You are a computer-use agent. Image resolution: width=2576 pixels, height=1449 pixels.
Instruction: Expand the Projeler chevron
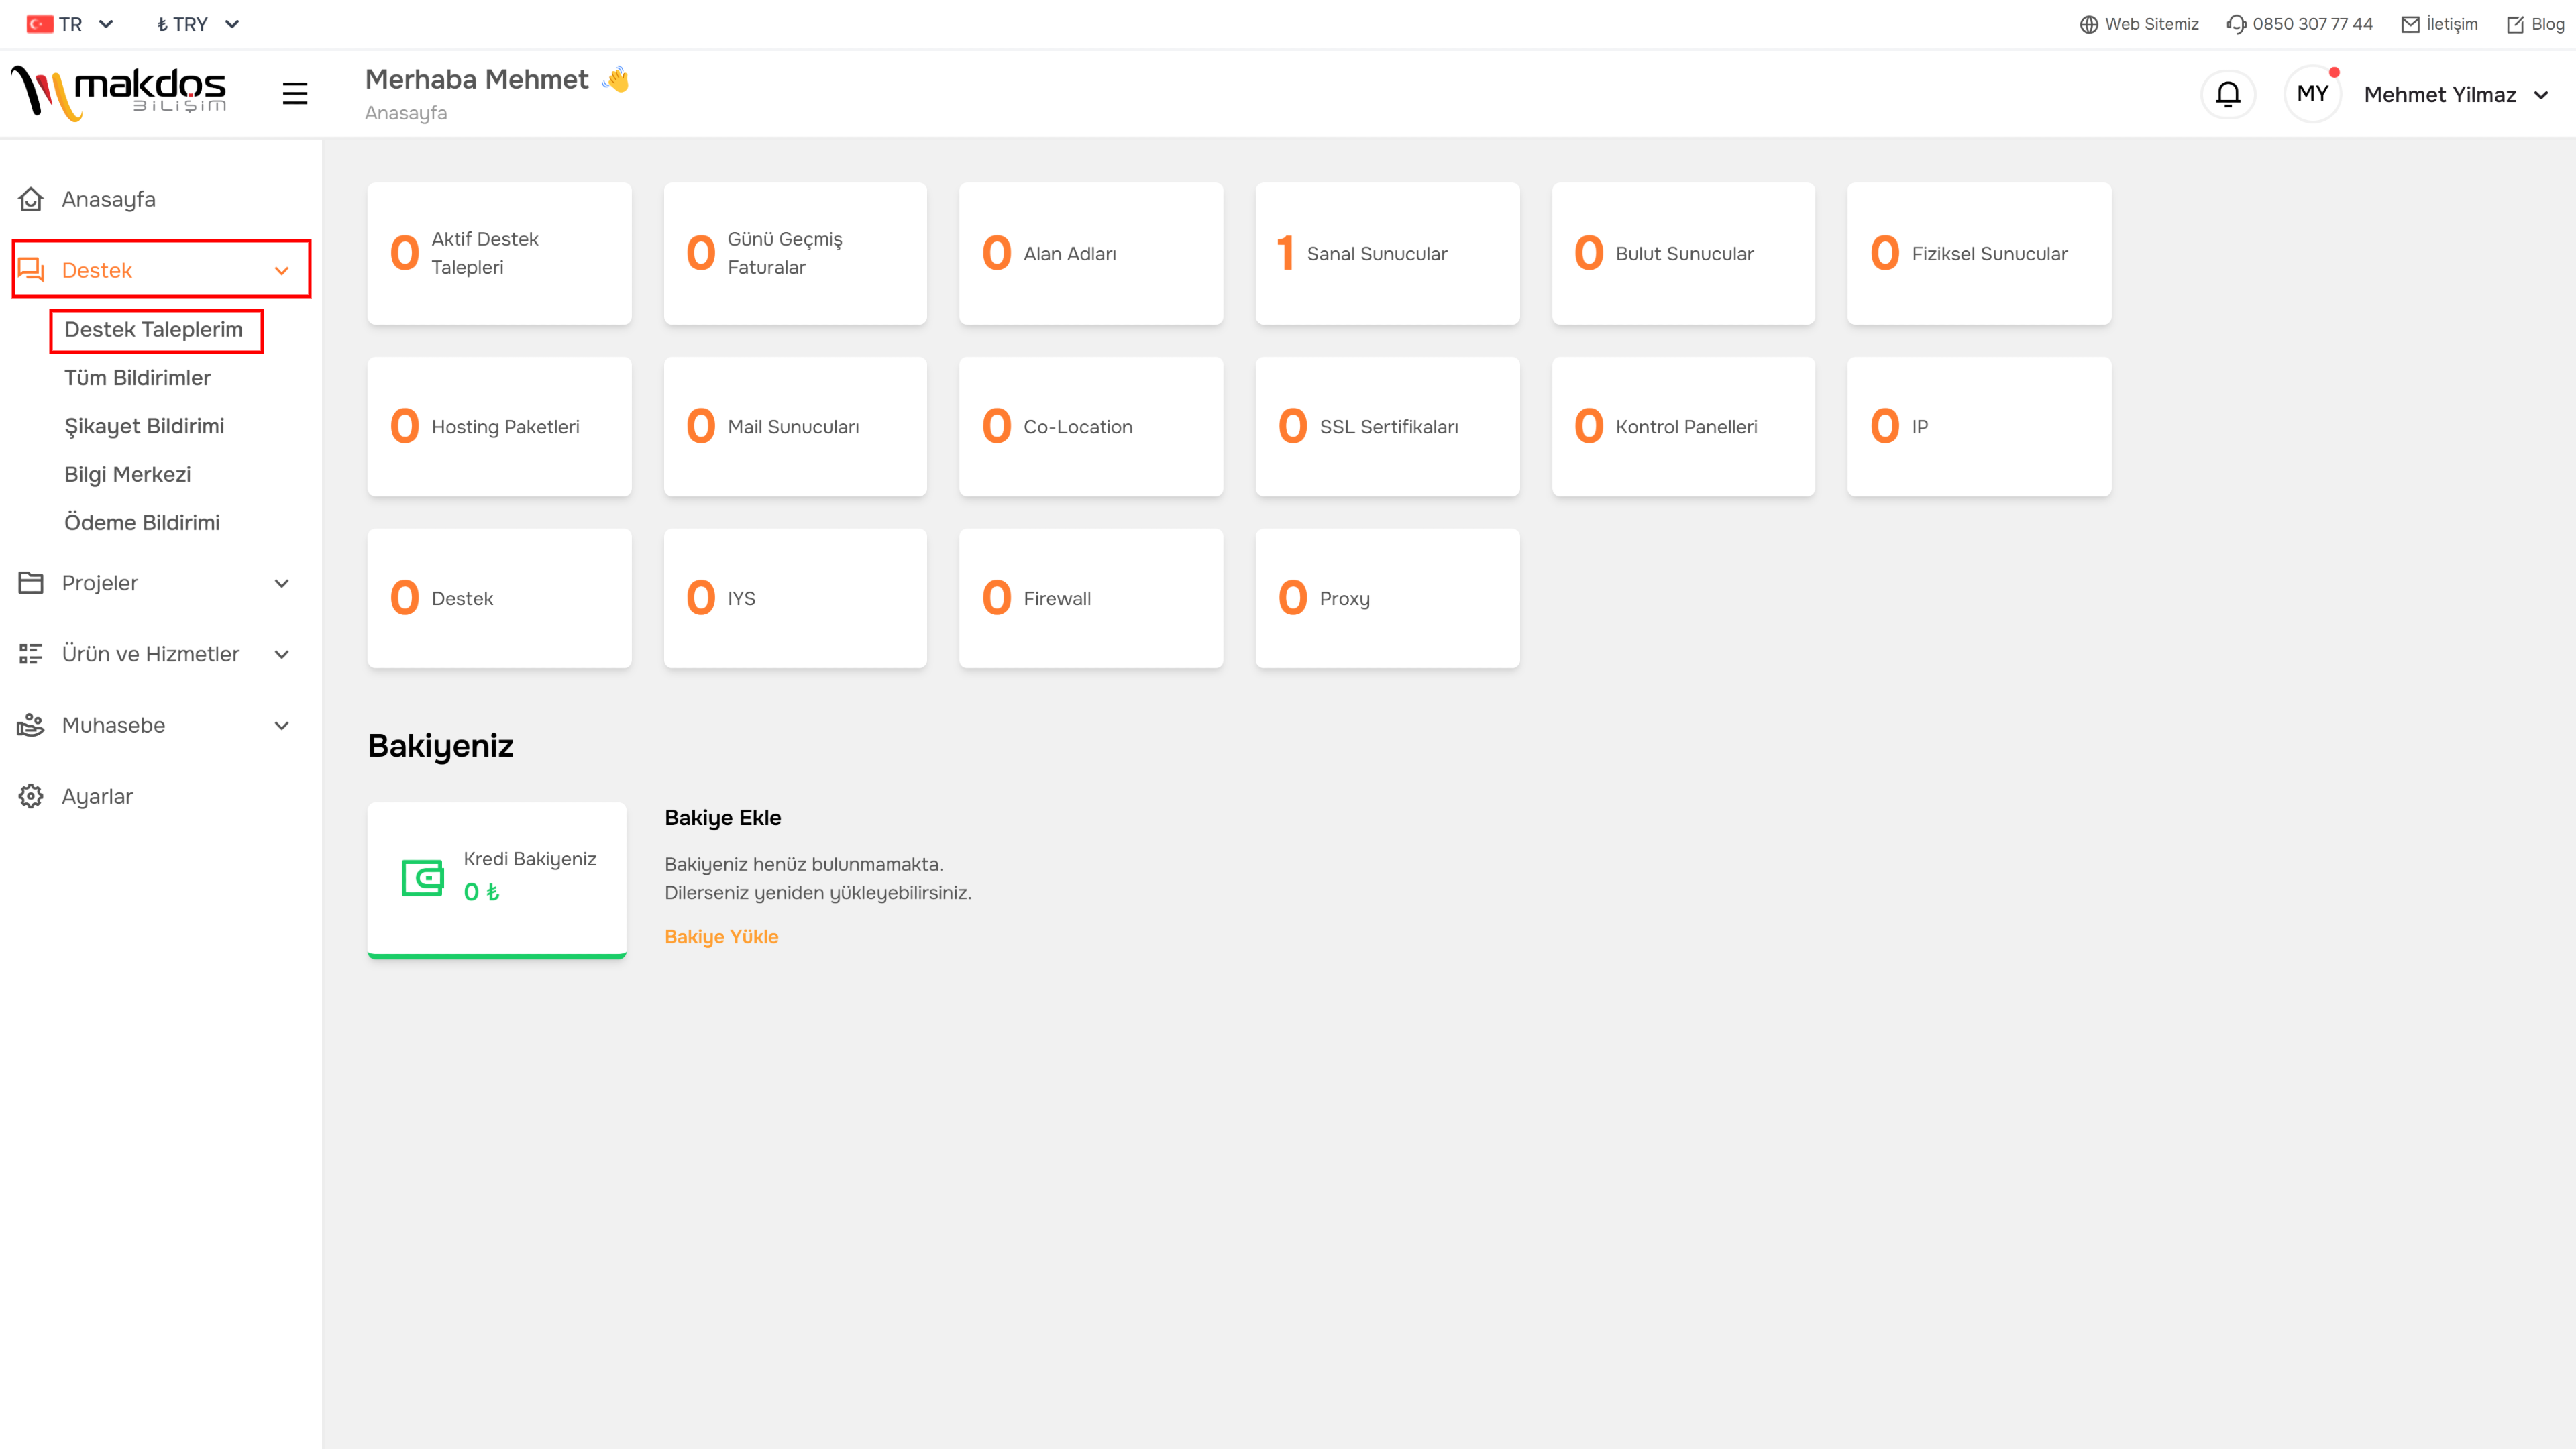(282, 583)
